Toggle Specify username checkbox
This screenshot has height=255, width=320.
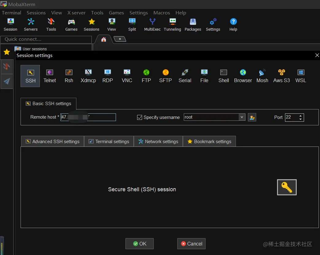click(140, 117)
